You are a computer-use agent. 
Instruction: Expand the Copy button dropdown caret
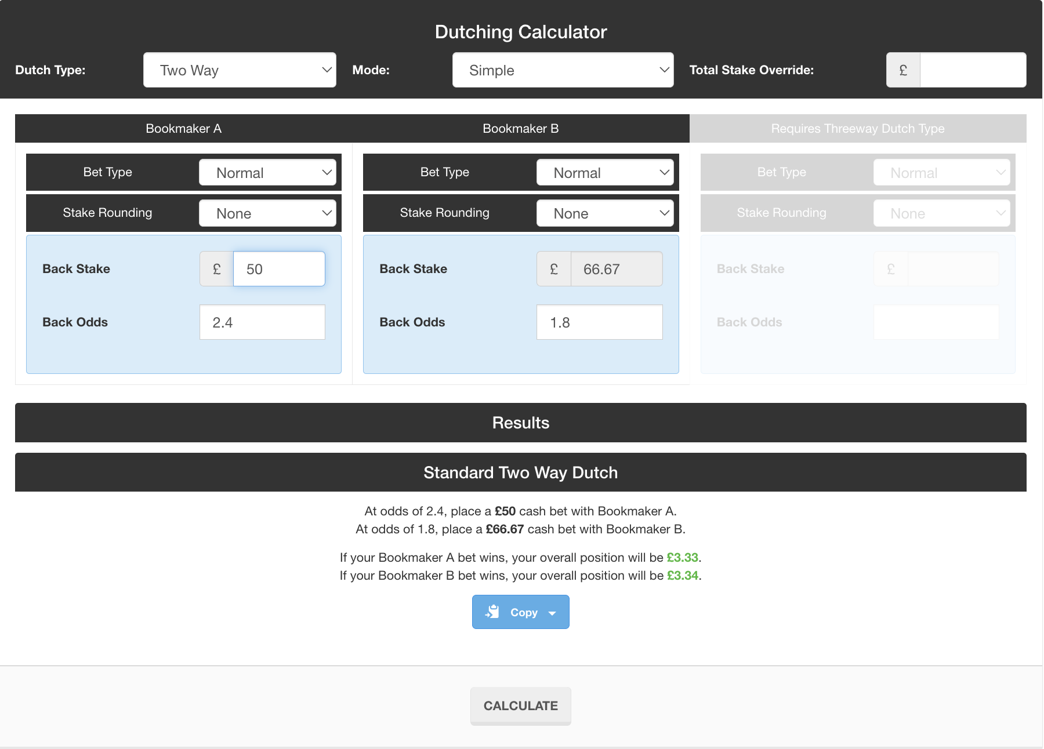tap(552, 613)
